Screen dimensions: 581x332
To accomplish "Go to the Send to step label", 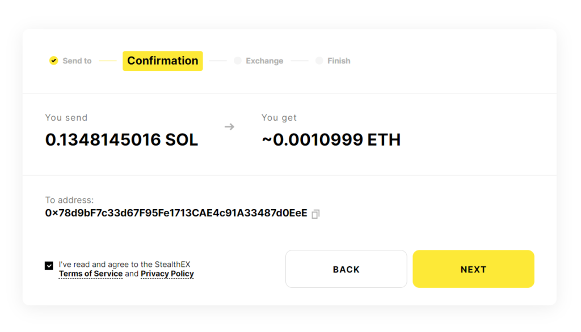I will [x=77, y=61].
